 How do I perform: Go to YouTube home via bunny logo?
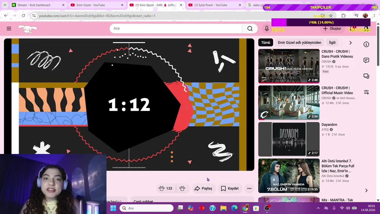[28, 29]
